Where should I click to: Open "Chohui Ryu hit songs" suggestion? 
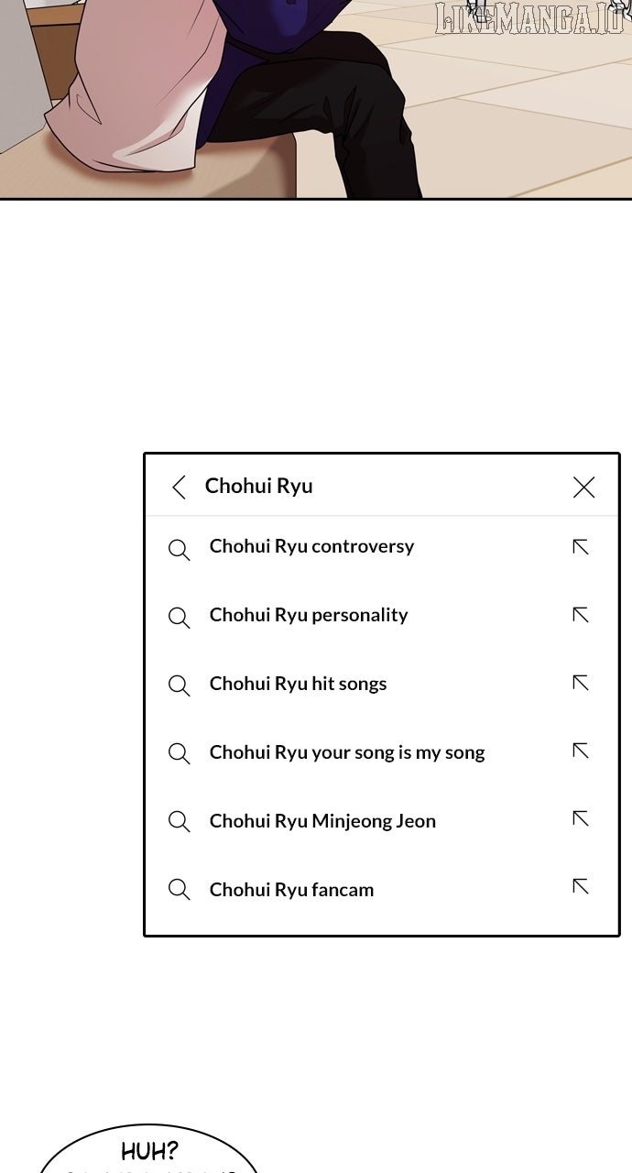(298, 684)
